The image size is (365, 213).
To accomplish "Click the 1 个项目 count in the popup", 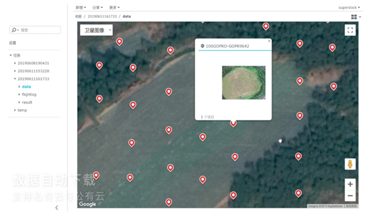I will 207,117.
